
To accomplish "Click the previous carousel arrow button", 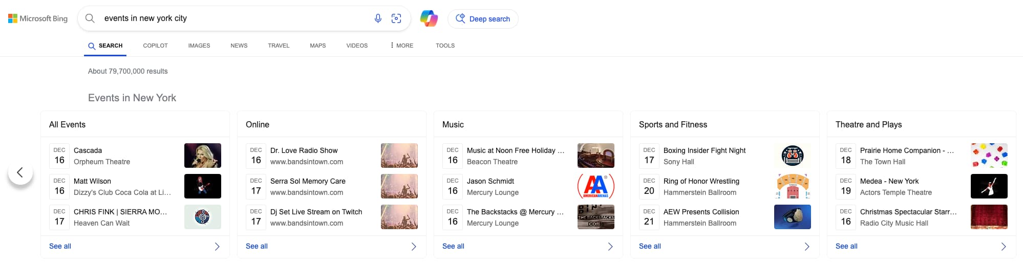I will point(20,172).
